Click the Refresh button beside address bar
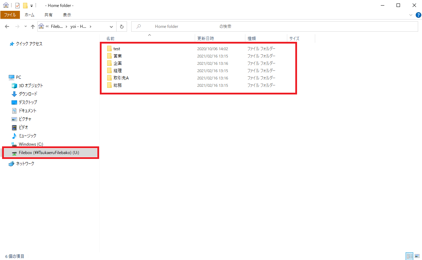Screen dimensions: 422x260 (121, 26)
